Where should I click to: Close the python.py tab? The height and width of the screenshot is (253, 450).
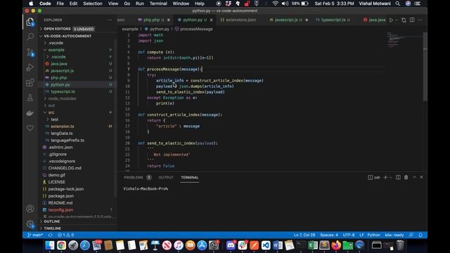point(212,20)
